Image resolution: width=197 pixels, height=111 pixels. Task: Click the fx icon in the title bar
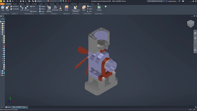click(66, 1)
